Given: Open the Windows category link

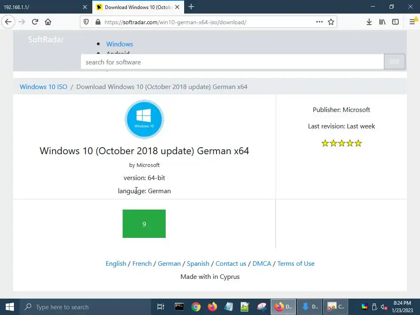Looking at the screenshot, I should tap(119, 44).
